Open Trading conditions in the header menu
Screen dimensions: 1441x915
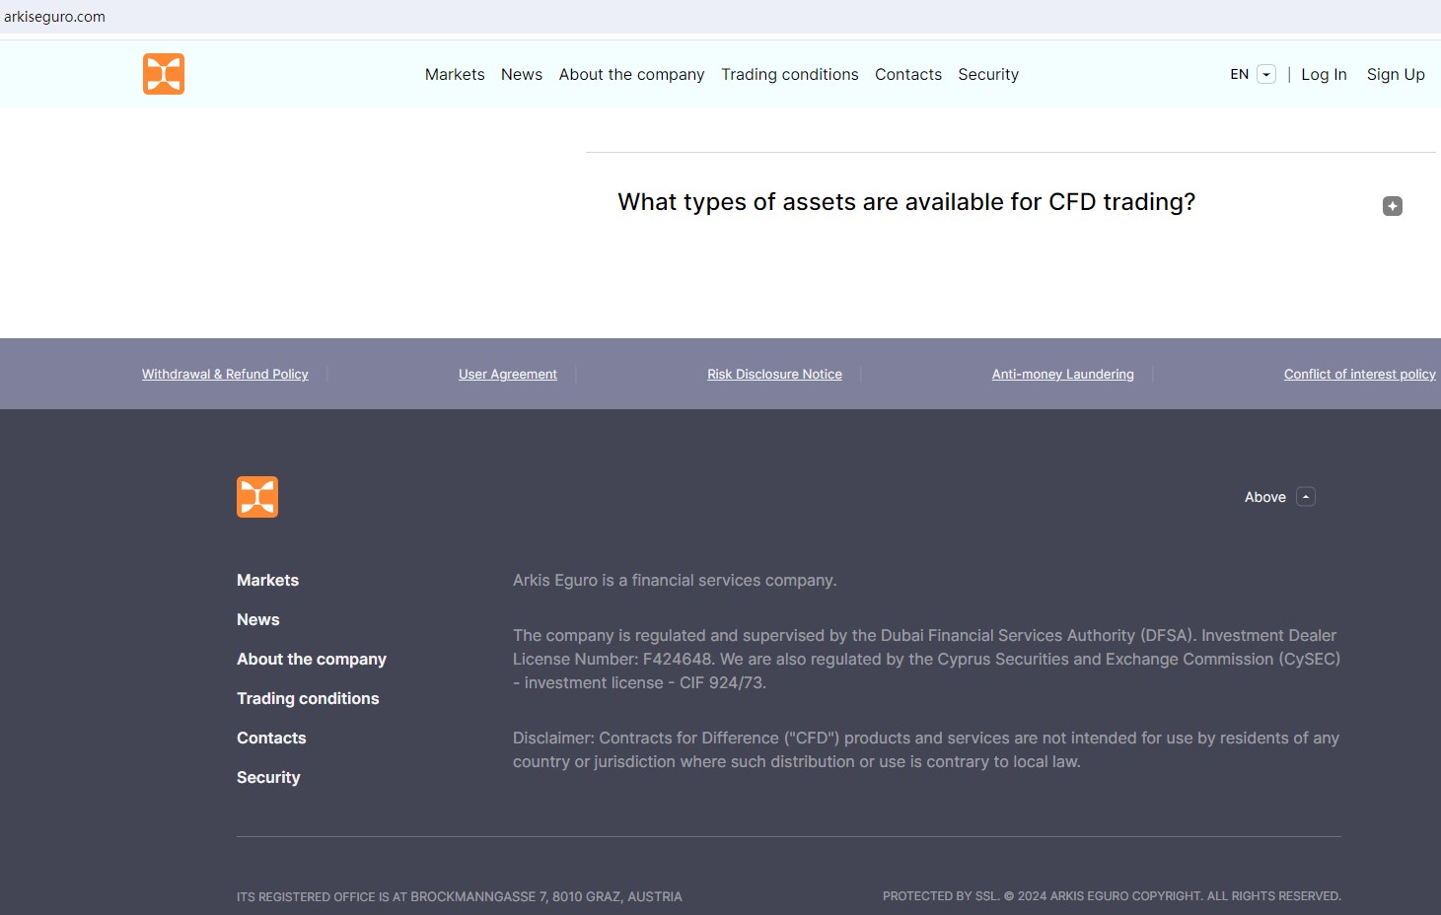pos(789,75)
